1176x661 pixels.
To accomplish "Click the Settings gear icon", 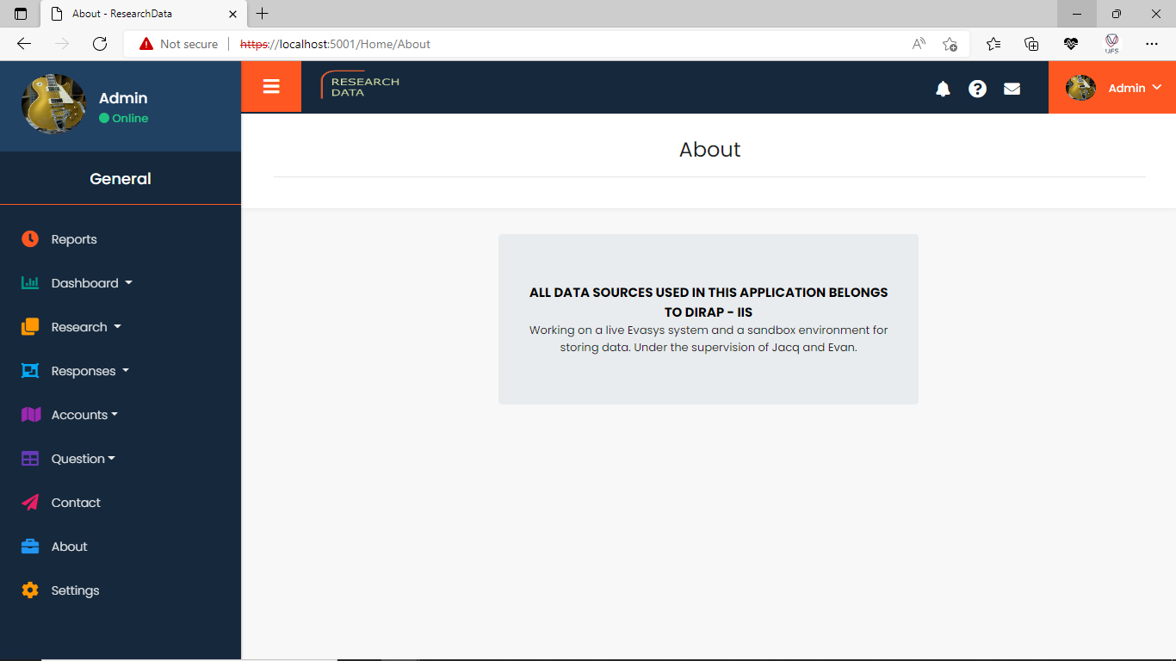I will 30,590.
